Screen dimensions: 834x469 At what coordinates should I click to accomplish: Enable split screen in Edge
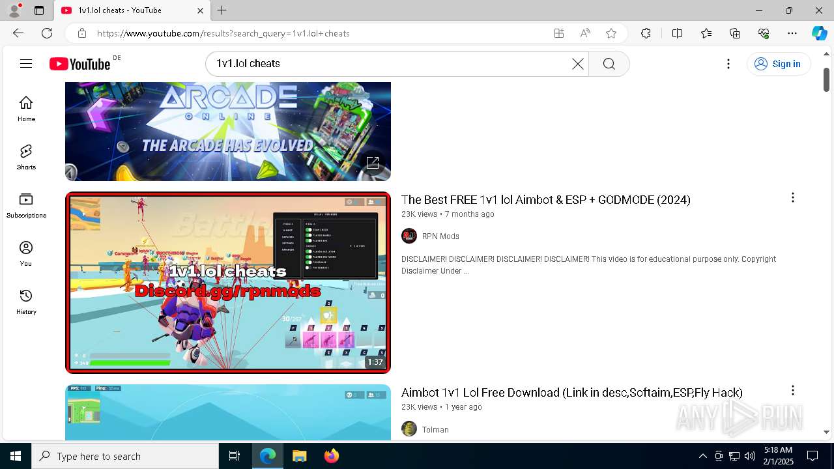677,33
